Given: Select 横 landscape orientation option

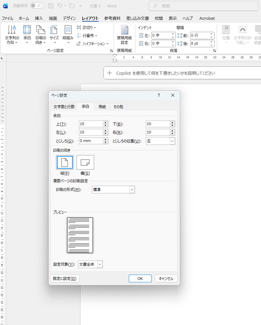Looking at the screenshot, I should pyautogui.click(x=85, y=163).
